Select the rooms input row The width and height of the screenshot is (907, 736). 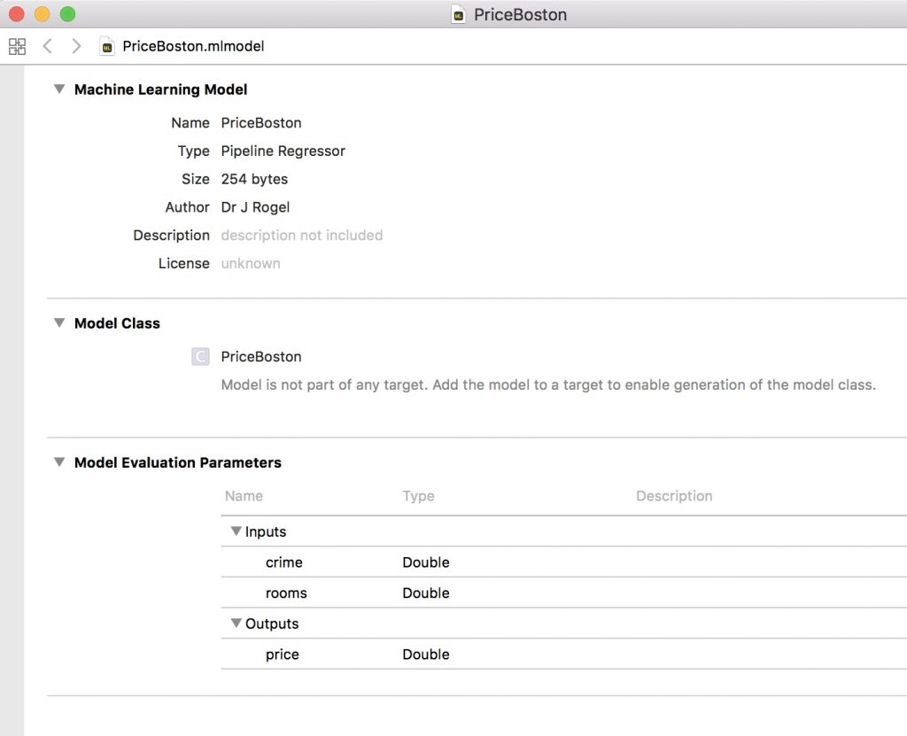(x=286, y=593)
